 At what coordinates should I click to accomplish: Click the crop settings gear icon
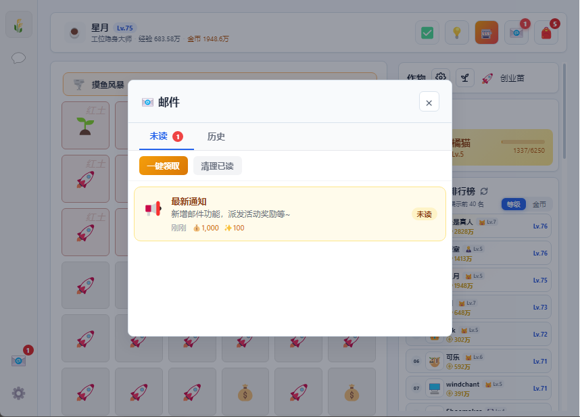tap(441, 78)
